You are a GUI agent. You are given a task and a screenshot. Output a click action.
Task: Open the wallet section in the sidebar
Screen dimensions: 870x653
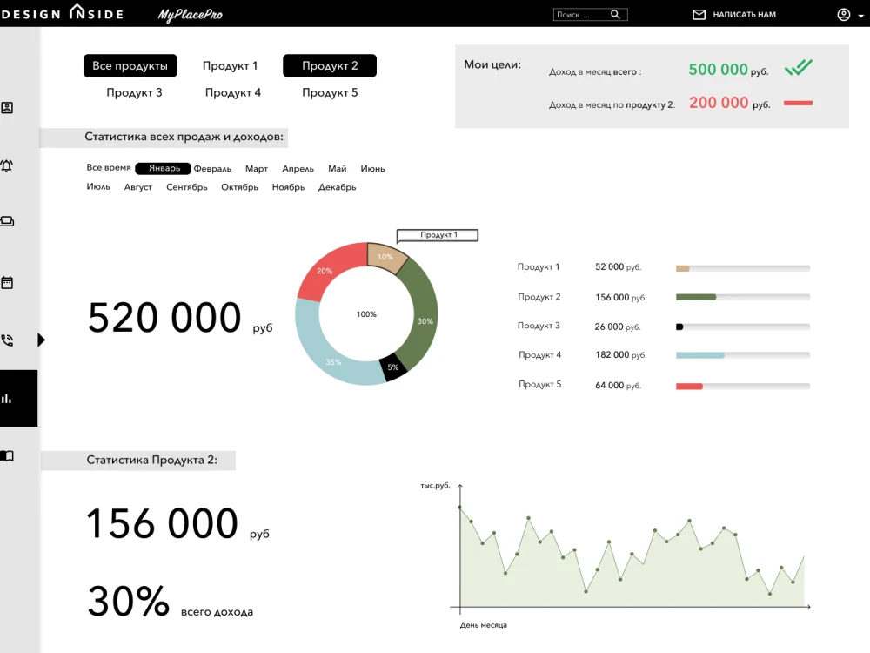pyautogui.click(x=8, y=221)
